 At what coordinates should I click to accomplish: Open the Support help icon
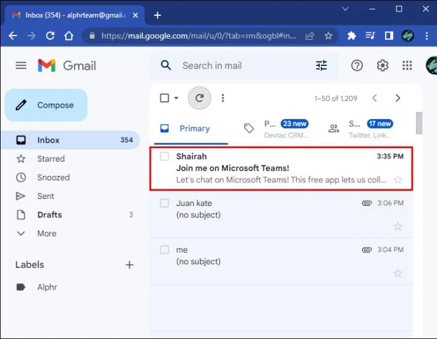(357, 65)
